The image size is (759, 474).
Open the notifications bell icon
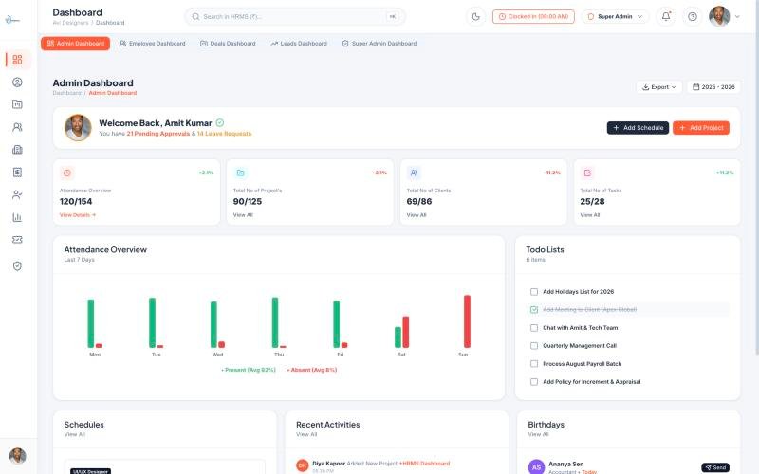point(666,16)
